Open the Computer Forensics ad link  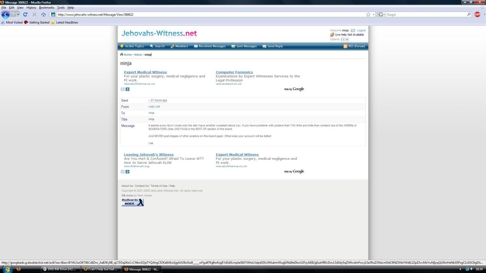(x=234, y=72)
